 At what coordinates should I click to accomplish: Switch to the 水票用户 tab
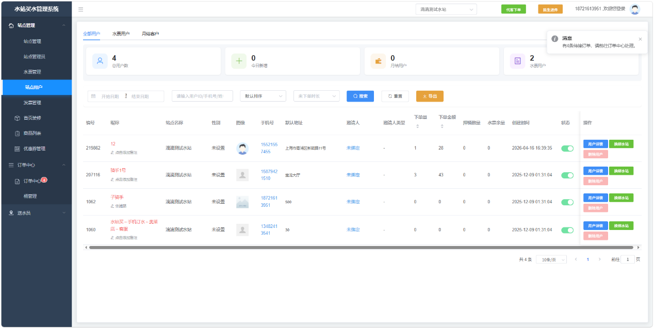[x=121, y=34]
